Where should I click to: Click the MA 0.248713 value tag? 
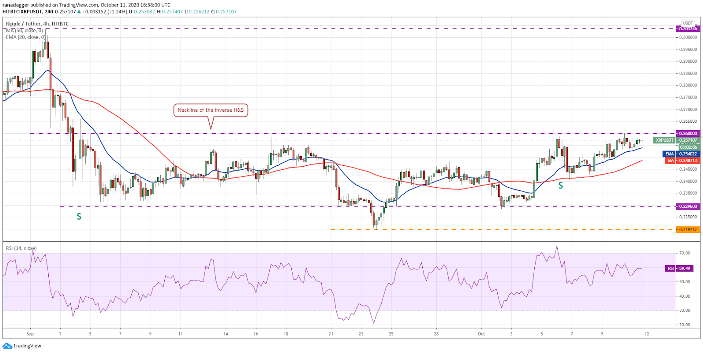682,160
